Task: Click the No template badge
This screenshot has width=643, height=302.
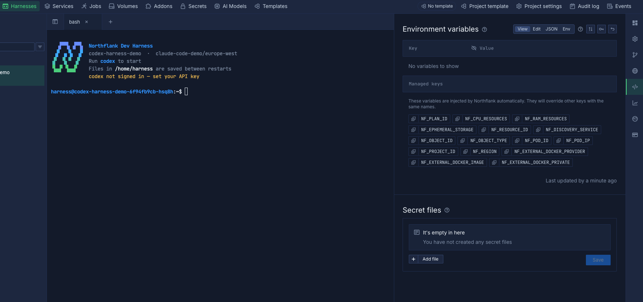Action: tap(437, 6)
